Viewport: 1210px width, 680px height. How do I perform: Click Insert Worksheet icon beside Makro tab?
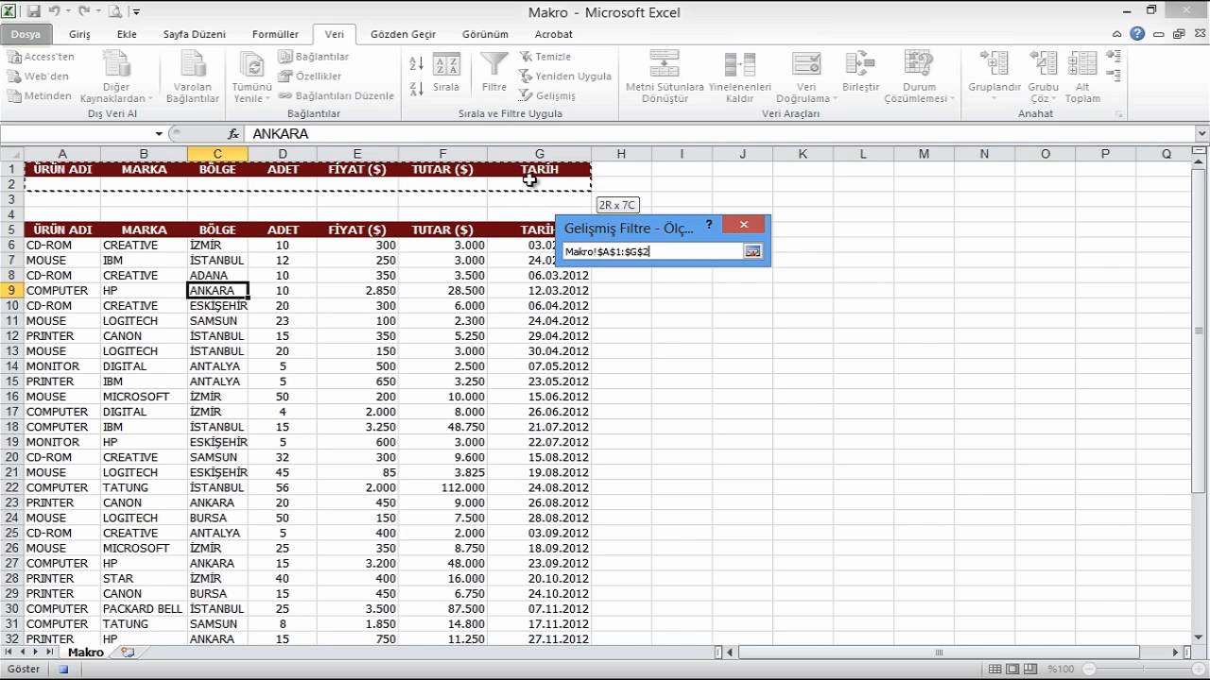pos(127,653)
